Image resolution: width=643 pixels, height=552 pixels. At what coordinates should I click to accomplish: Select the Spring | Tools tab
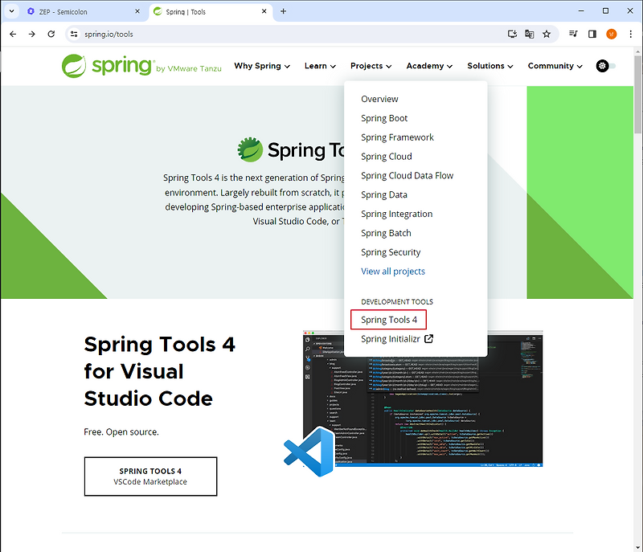(209, 11)
